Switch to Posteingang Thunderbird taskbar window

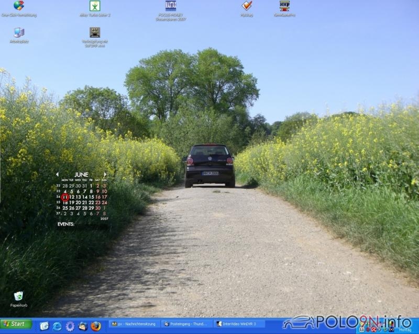pos(186,324)
